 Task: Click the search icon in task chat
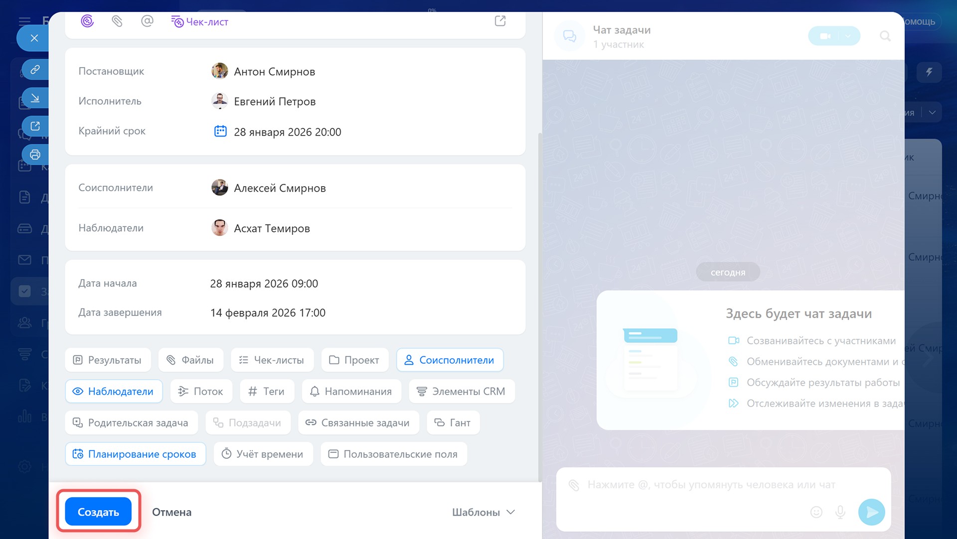click(885, 36)
